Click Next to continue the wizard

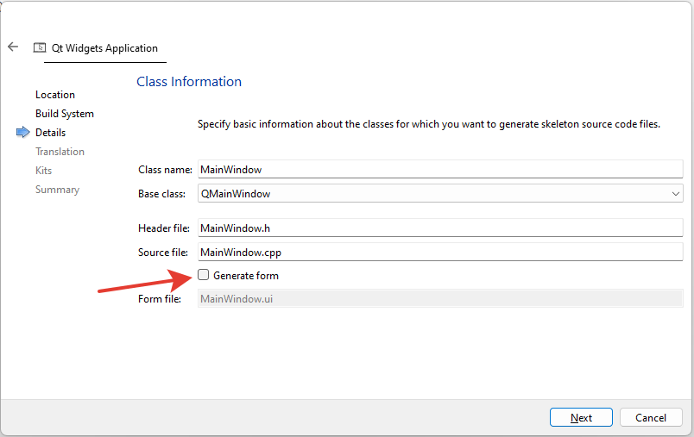point(581,417)
